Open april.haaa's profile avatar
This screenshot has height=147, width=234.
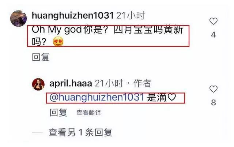tap(38, 84)
